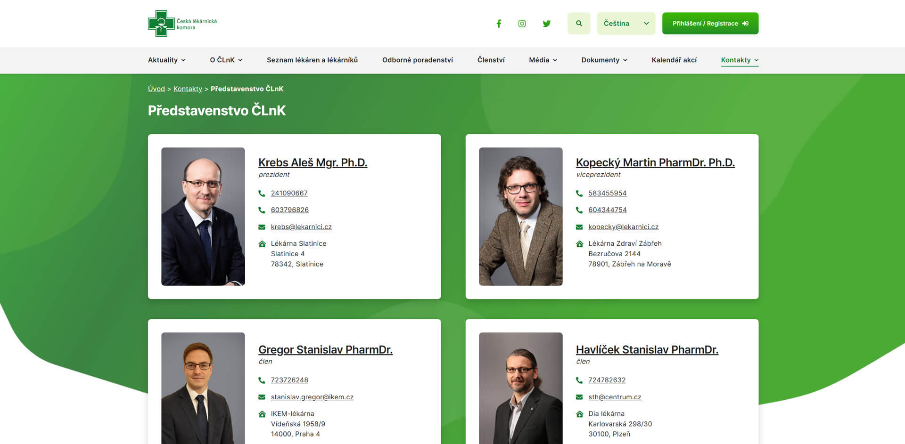Viewport: 905px width, 444px height.
Task: Click house icon beside Lékárna Zdraví Zábřeh
Action: point(580,244)
